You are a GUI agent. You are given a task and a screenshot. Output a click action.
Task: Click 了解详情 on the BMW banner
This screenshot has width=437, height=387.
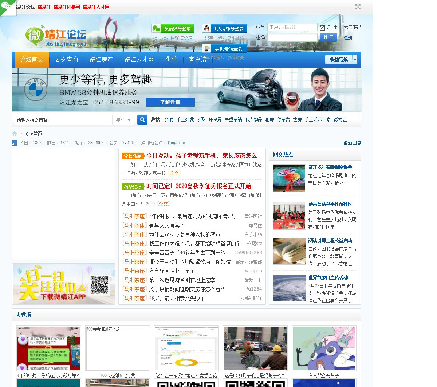coord(170,102)
